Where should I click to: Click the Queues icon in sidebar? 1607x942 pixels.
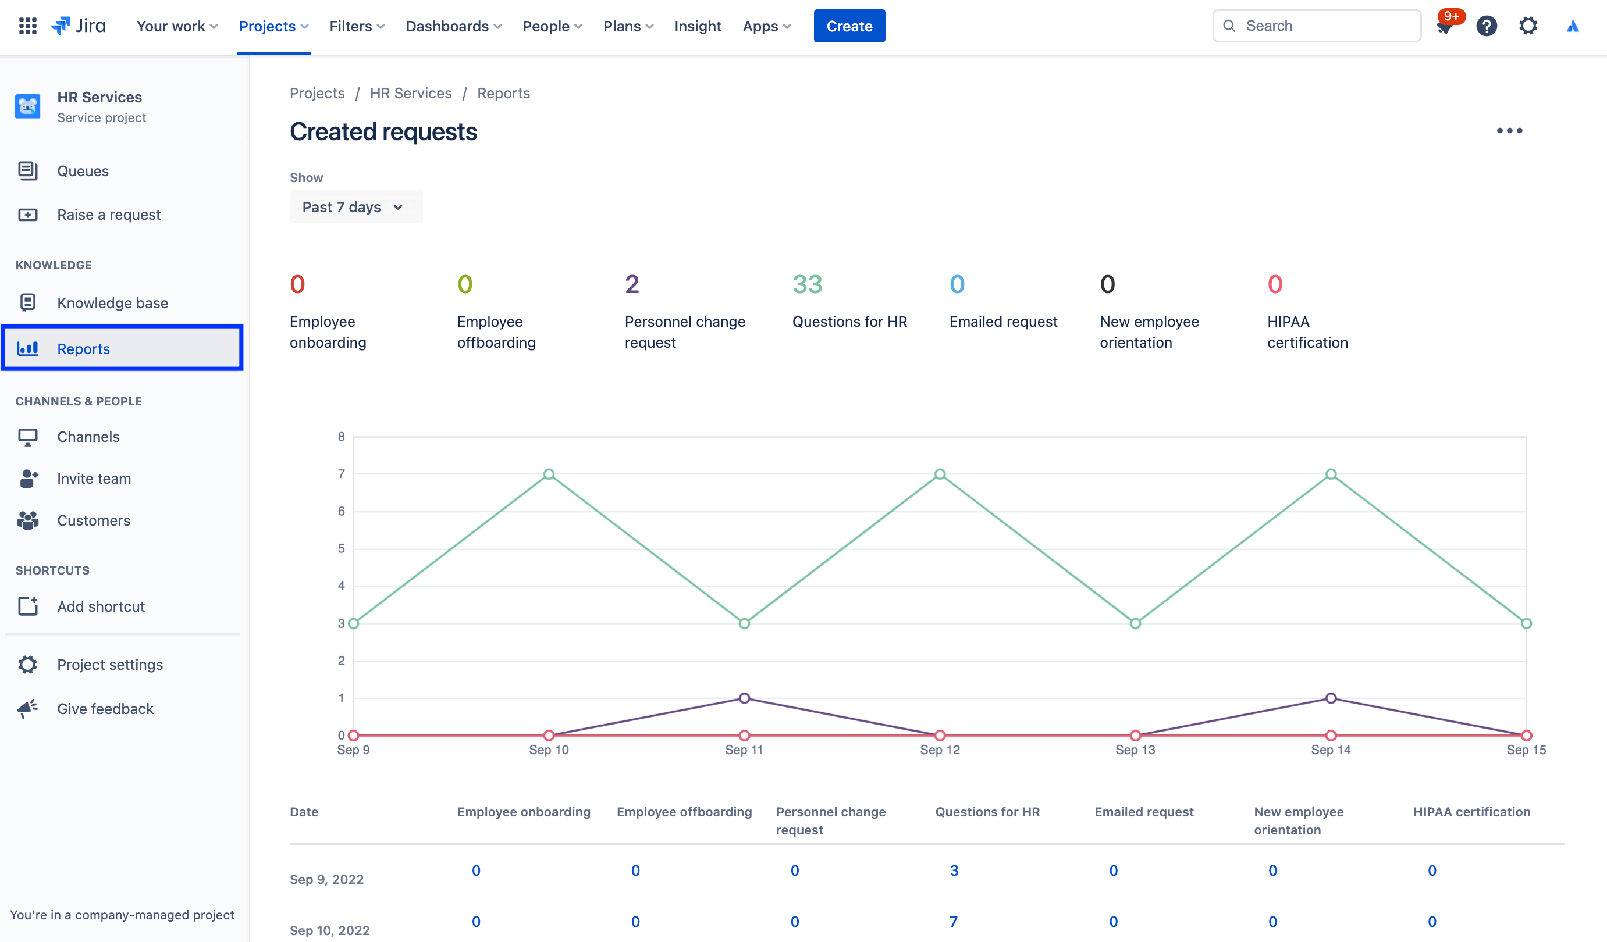pos(29,170)
